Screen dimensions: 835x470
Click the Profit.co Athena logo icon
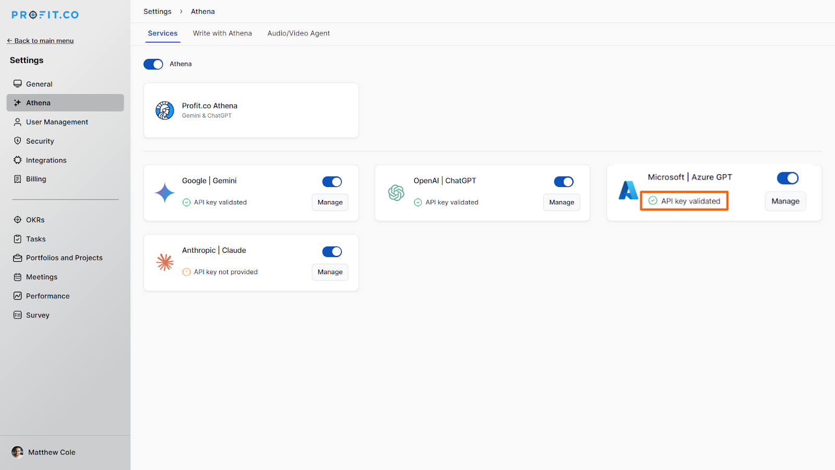pos(165,110)
